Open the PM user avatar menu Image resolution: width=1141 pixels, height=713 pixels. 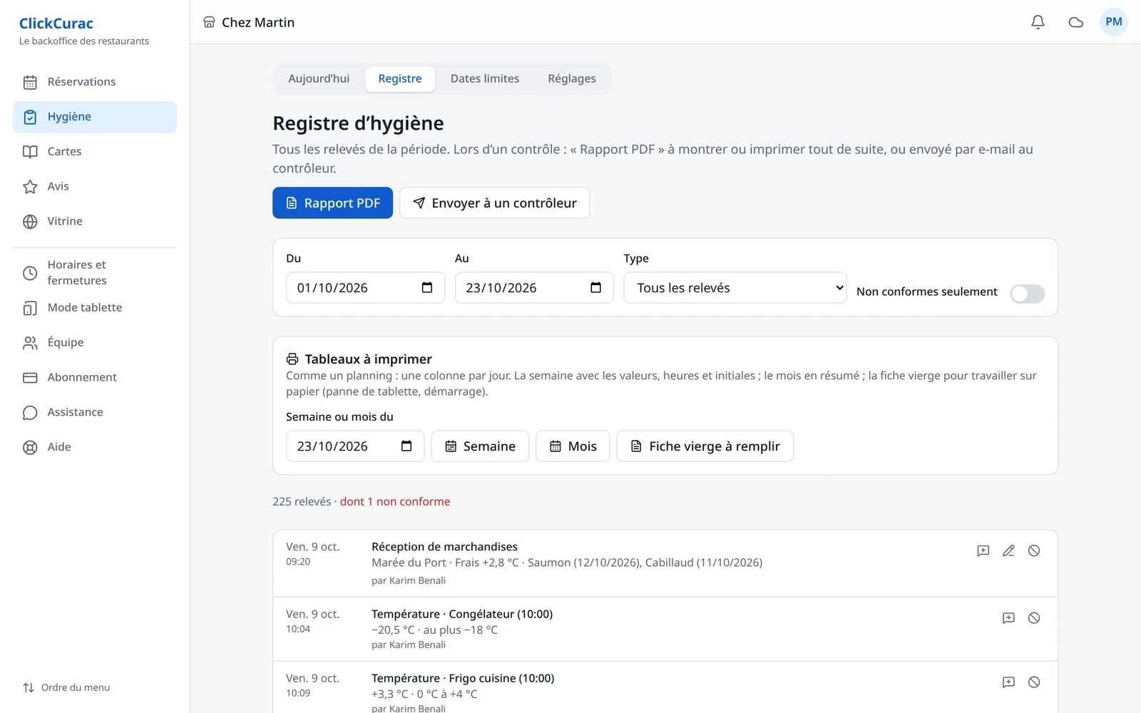[x=1114, y=22]
